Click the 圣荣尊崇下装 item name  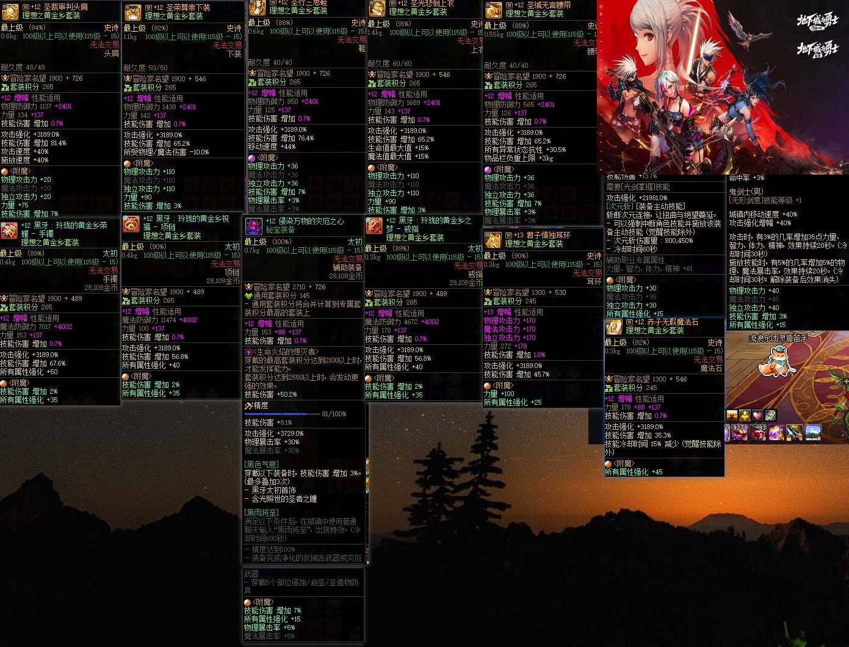point(188,8)
